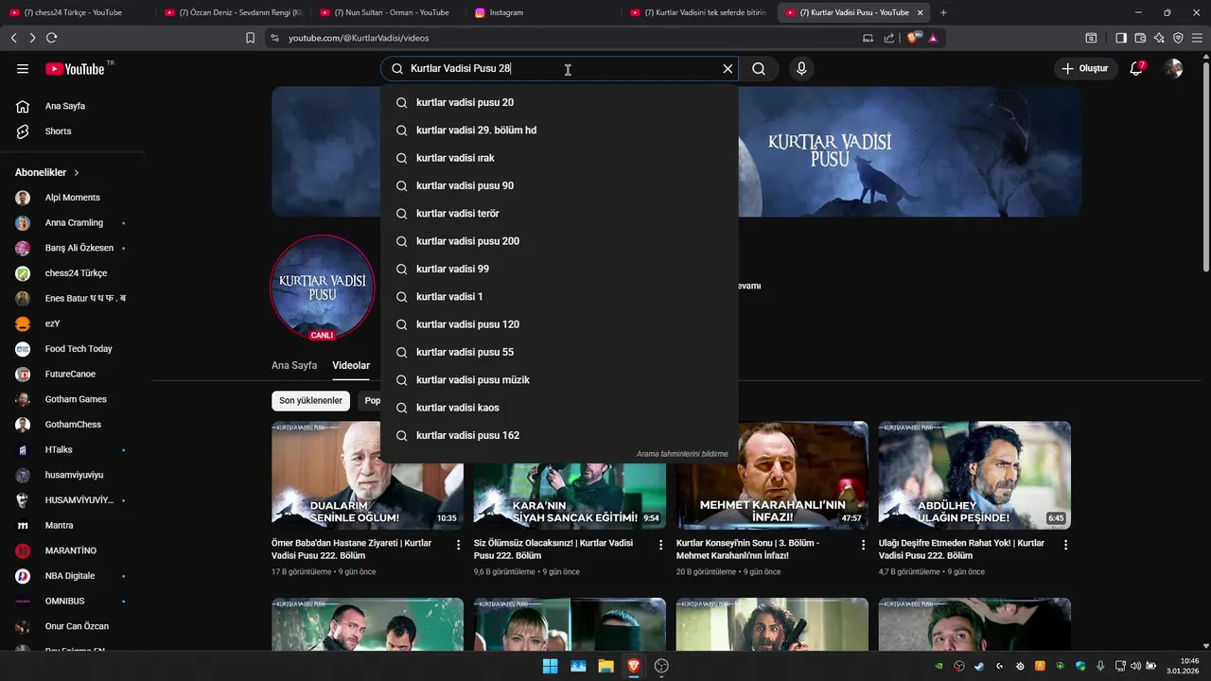Click the share page icon in address bar

tap(889, 38)
